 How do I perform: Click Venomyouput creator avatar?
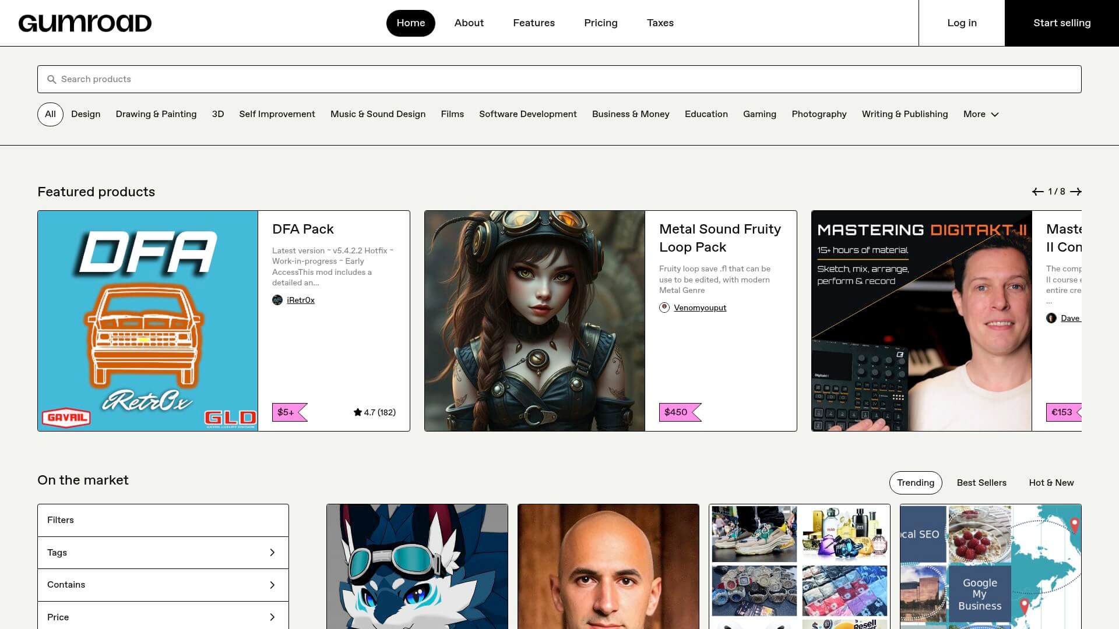(x=664, y=308)
